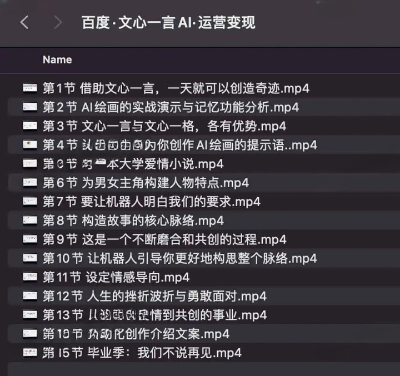400x376 pixels.
Task: Select the file ending 到共创的事业.mp4
Action: point(154,315)
